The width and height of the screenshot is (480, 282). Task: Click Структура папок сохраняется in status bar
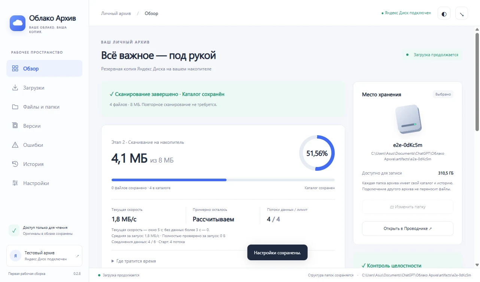331,275
